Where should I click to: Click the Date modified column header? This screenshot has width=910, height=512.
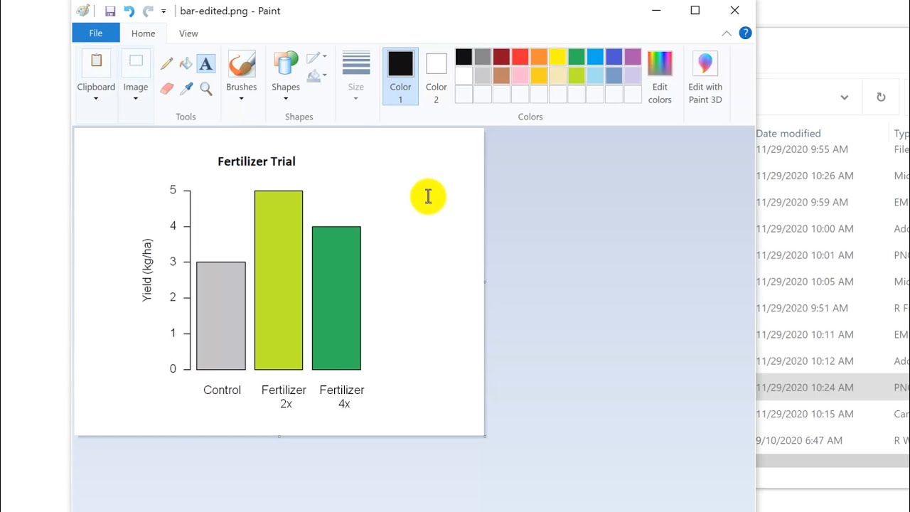[788, 134]
